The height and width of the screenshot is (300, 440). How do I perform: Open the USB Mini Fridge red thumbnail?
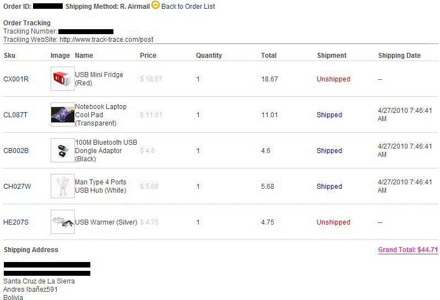pos(63,79)
